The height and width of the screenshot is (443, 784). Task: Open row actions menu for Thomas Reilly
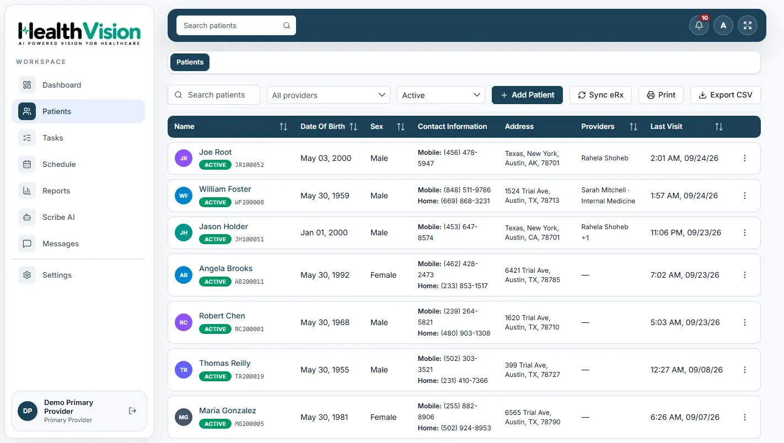coord(745,370)
